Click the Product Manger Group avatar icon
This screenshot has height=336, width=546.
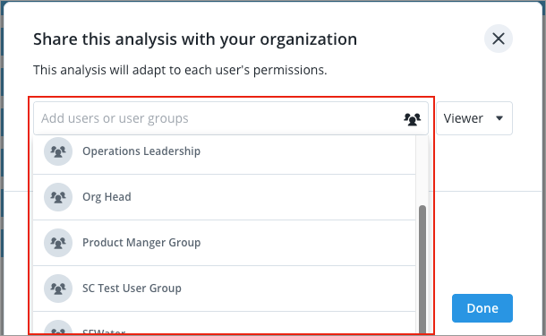pos(58,243)
